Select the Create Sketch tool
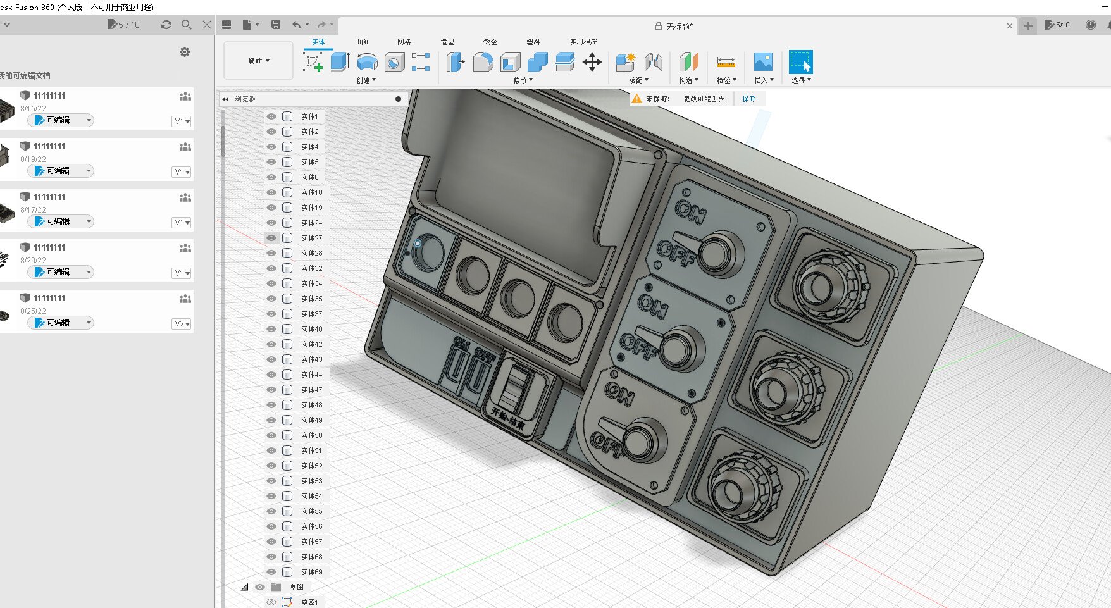1111x608 pixels. (313, 62)
